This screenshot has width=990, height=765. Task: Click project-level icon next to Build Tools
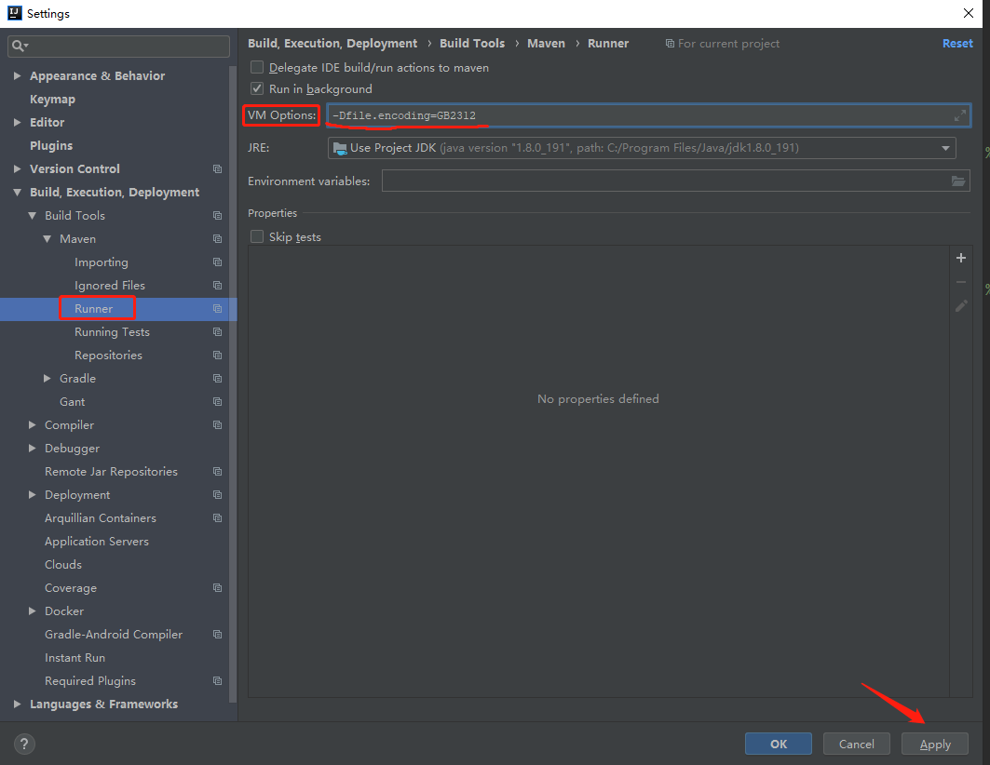tap(217, 216)
